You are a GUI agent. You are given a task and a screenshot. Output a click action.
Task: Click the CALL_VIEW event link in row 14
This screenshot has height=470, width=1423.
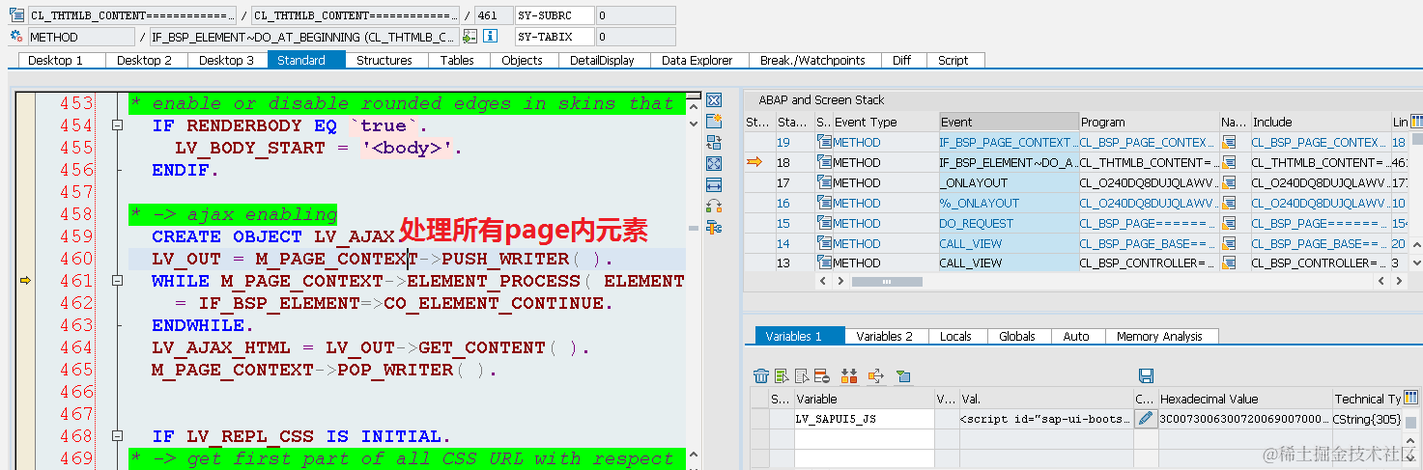pyautogui.click(x=970, y=243)
